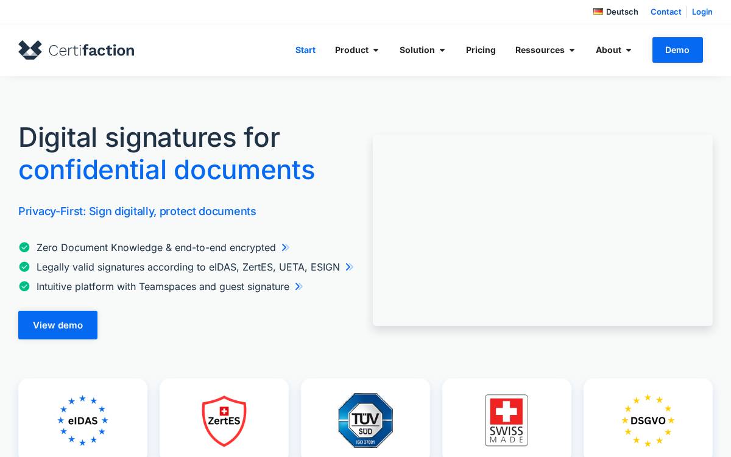This screenshot has width=731, height=457.
Task: Click chevron after Legally valid signatures
Action: pyautogui.click(x=349, y=267)
